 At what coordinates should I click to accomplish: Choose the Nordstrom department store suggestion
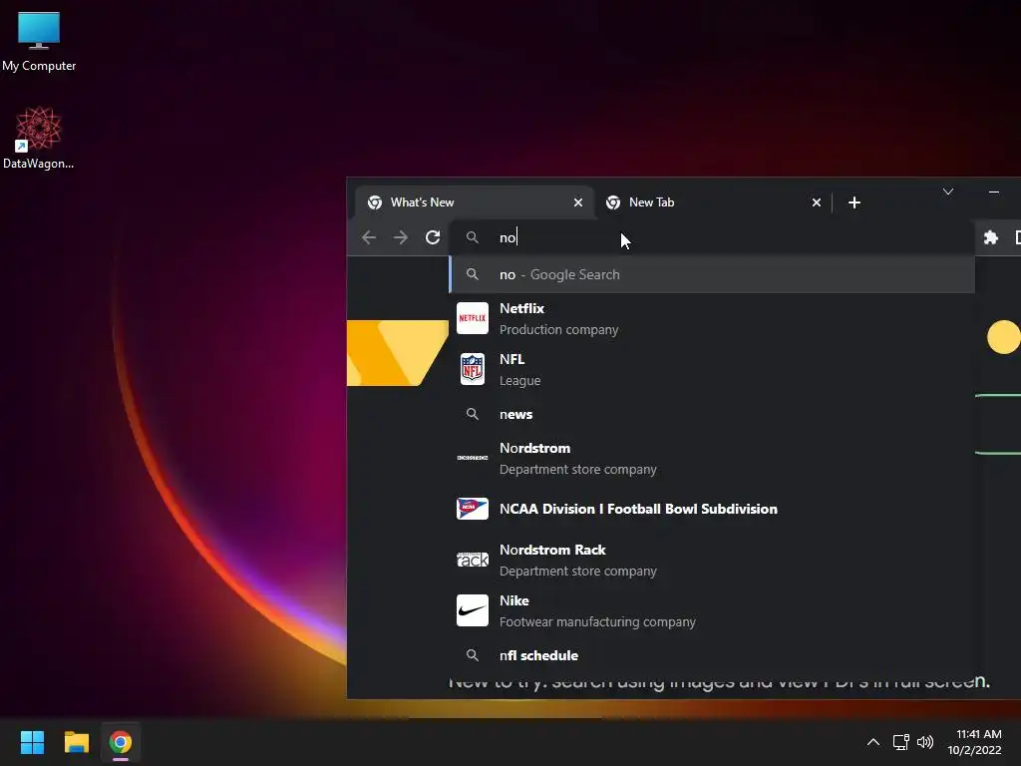(712, 458)
